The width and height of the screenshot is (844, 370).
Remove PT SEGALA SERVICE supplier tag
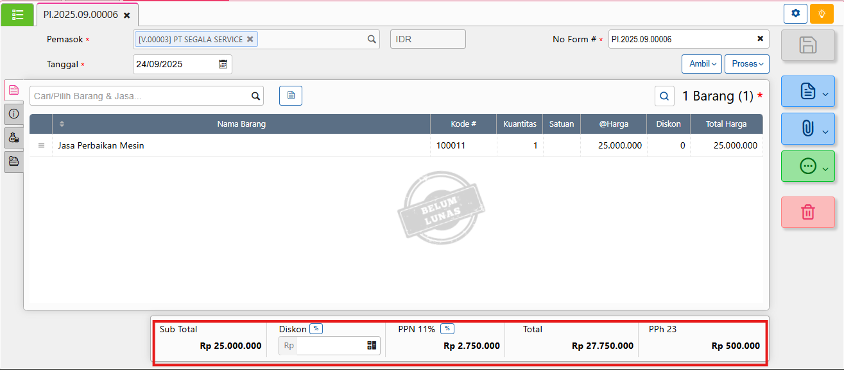250,39
